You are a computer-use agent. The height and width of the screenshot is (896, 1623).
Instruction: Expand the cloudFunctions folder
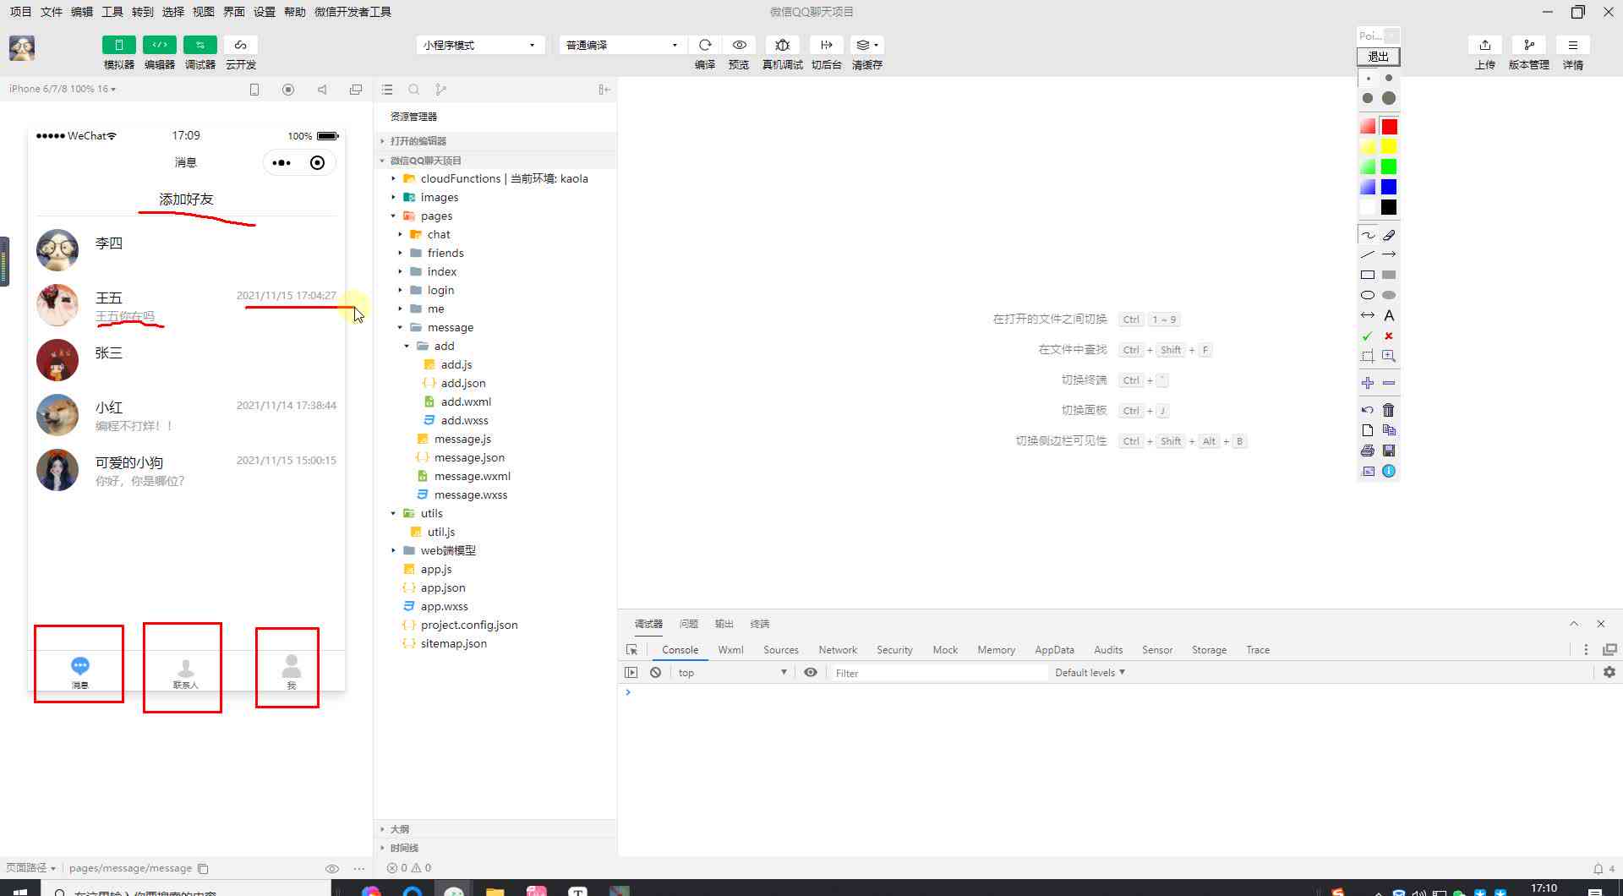coord(495,178)
